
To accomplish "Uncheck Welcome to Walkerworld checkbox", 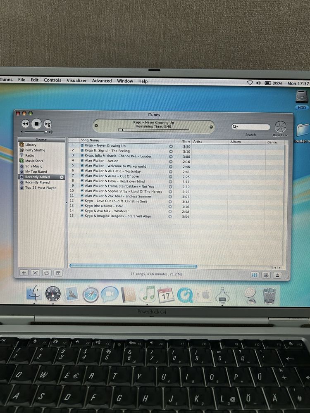I will (82, 166).
